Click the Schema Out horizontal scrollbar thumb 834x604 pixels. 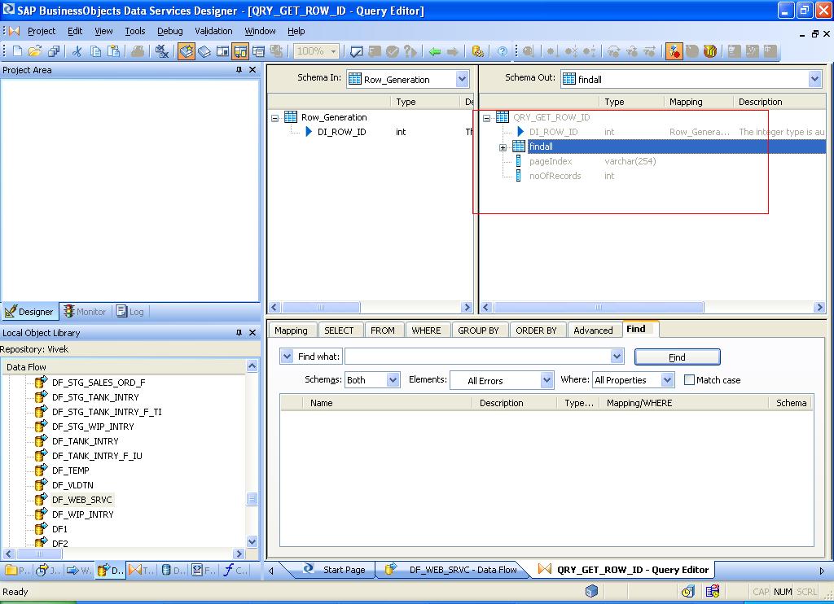click(599, 307)
